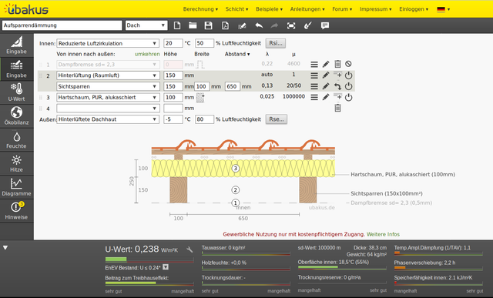Delete empty layer 4 with trash icon
The image size is (493, 298).
coord(337,108)
